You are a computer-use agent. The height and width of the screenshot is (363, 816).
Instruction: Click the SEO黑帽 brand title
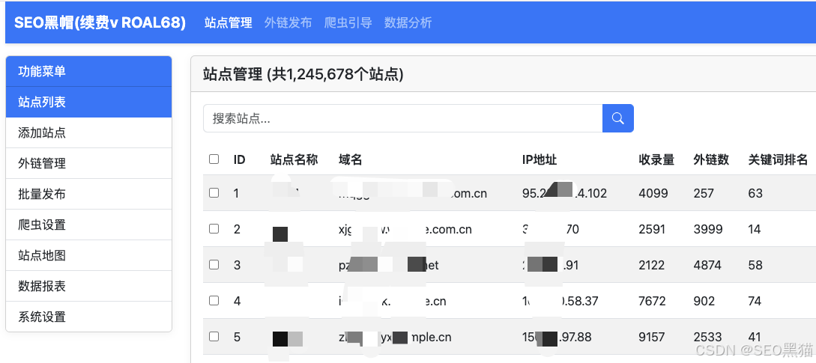pyautogui.click(x=100, y=23)
